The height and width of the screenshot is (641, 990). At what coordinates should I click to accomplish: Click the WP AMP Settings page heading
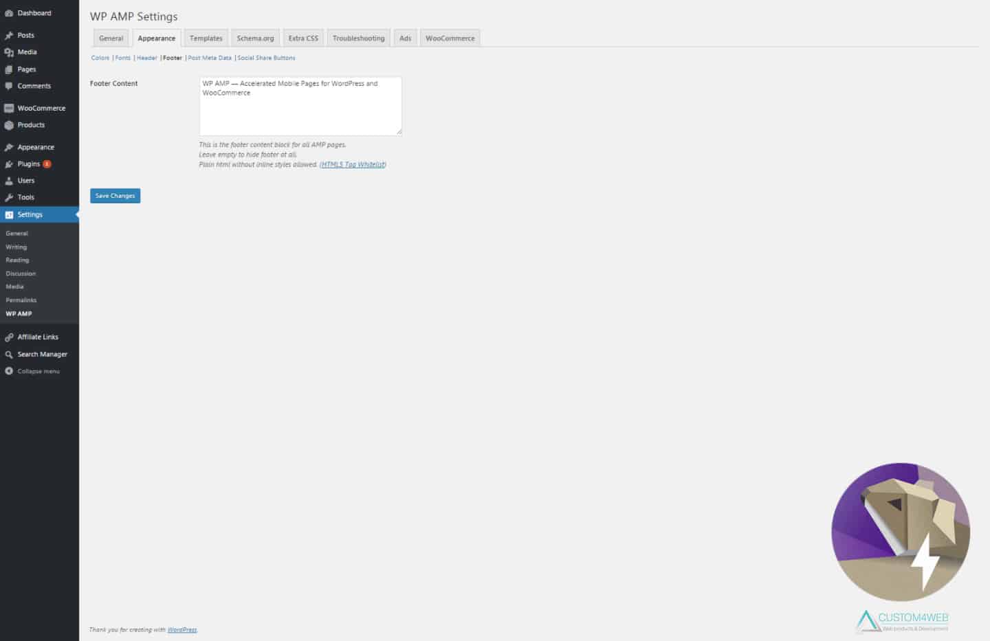[x=134, y=16]
